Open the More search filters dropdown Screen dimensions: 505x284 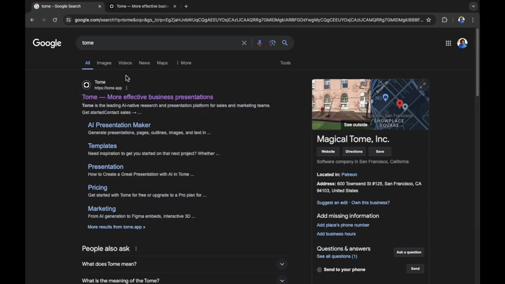coord(184,63)
